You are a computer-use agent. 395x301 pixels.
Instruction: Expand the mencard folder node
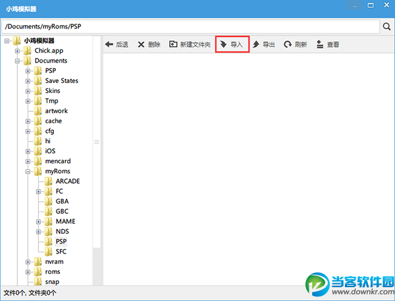(x=28, y=161)
